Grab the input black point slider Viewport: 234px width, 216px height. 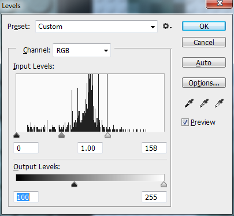coord(17,135)
